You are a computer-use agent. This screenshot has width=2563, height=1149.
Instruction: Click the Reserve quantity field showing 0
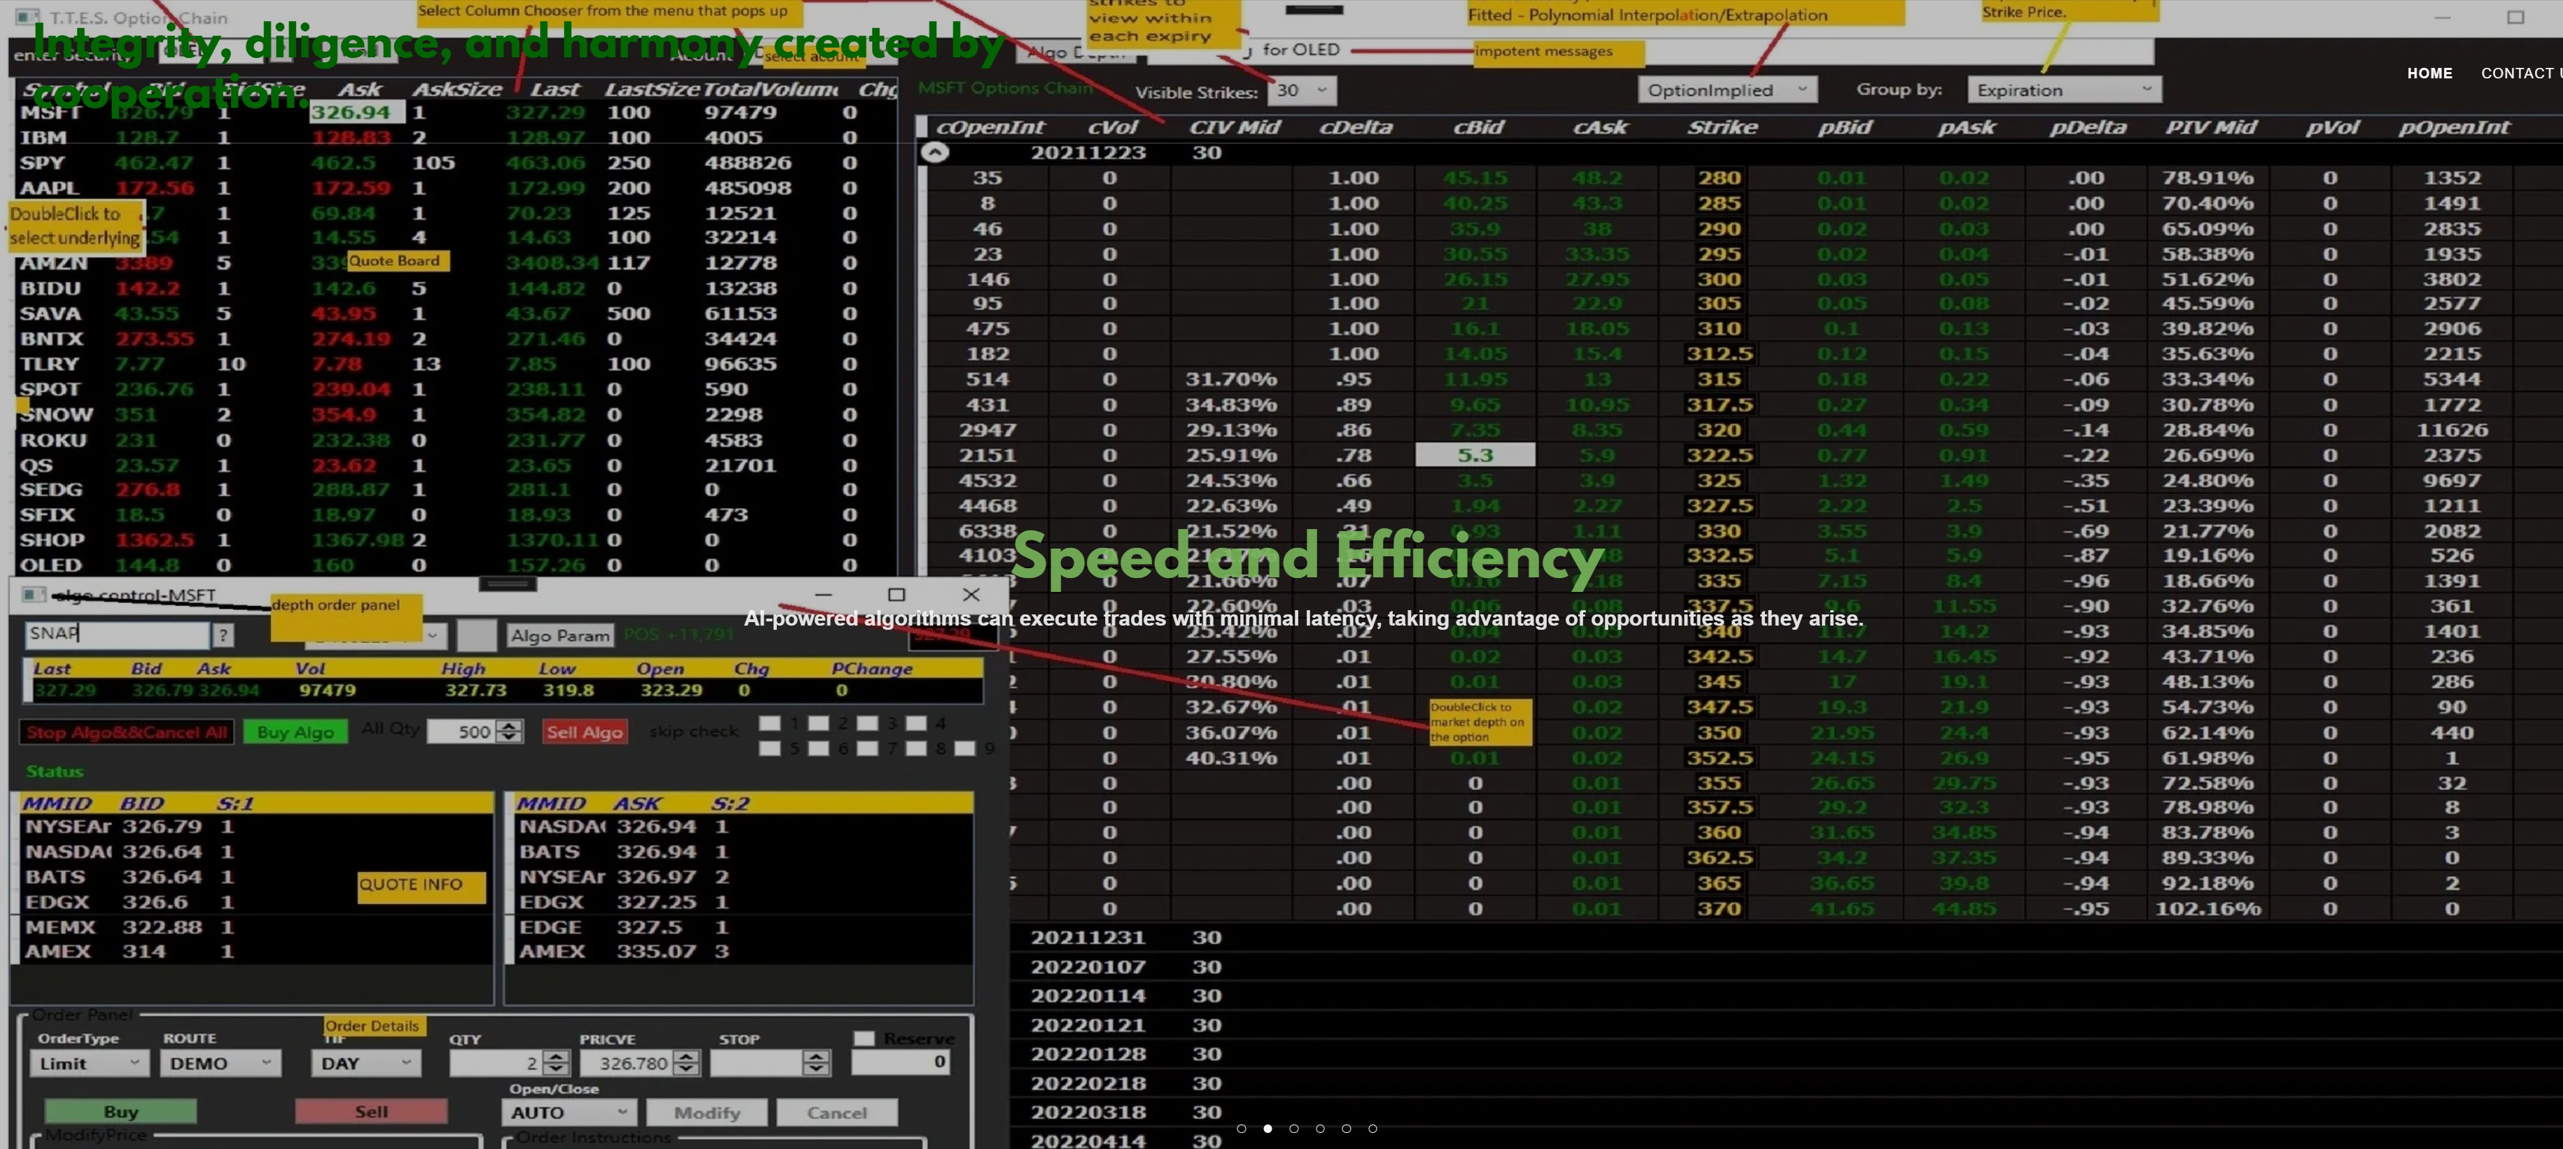901,1062
